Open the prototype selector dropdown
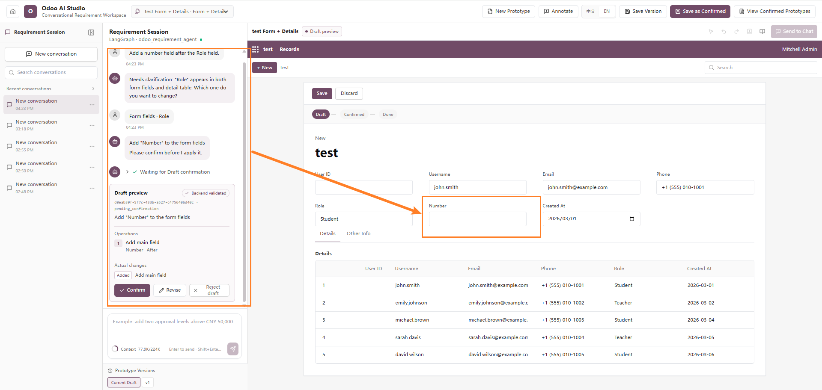The height and width of the screenshot is (390, 822). pyautogui.click(x=182, y=12)
